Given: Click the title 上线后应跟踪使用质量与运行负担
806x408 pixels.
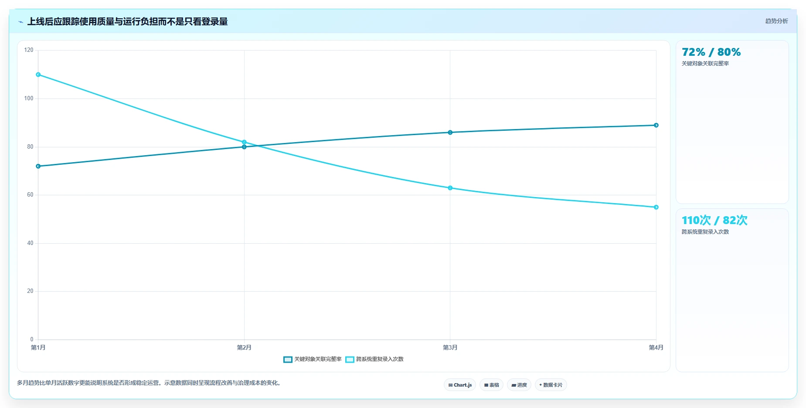Looking at the screenshot, I should click(127, 21).
